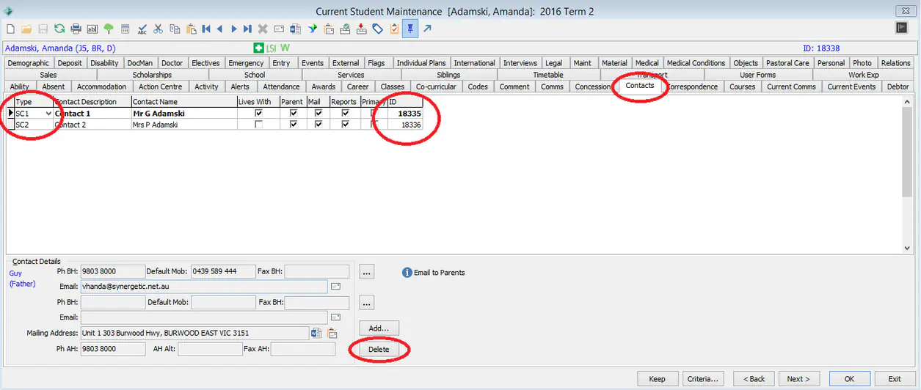
Task: Go to next record arrow
Action: [234, 29]
